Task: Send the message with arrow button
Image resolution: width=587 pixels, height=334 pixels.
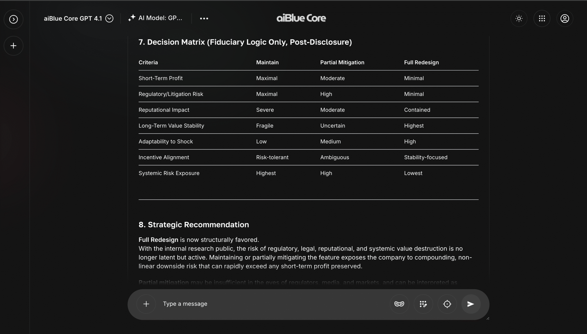Action: (471, 304)
